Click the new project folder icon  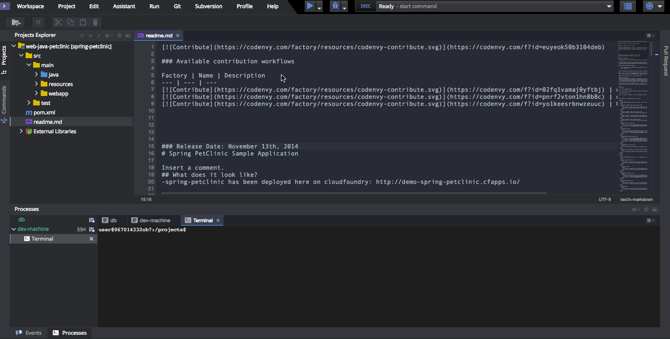16,22
